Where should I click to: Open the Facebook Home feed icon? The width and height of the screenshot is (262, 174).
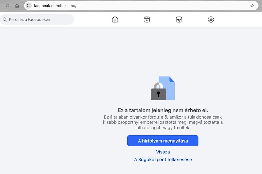click(x=115, y=20)
